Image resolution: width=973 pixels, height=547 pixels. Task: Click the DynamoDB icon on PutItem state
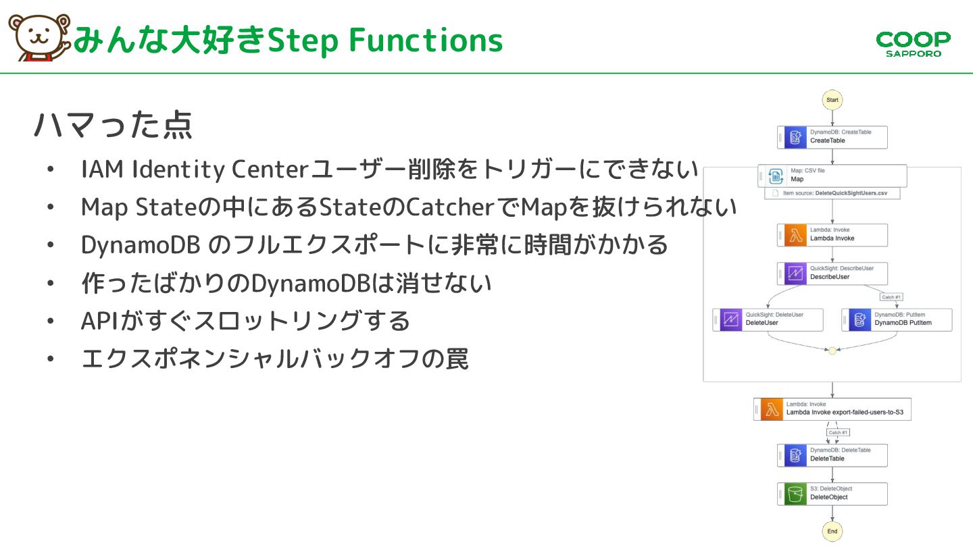(859, 319)
